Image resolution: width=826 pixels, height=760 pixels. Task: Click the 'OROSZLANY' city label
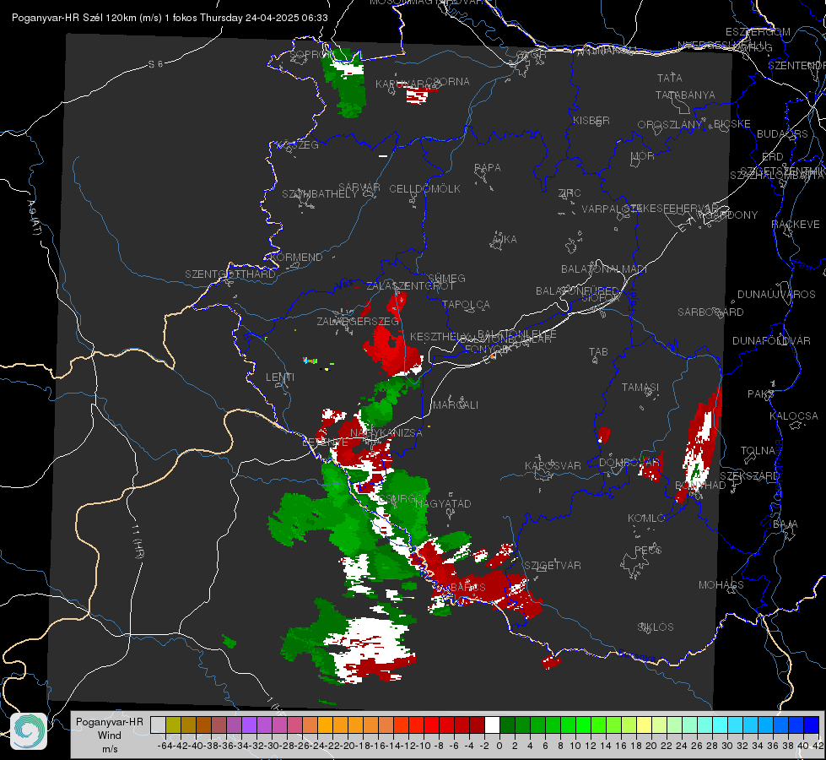point(670,124)
